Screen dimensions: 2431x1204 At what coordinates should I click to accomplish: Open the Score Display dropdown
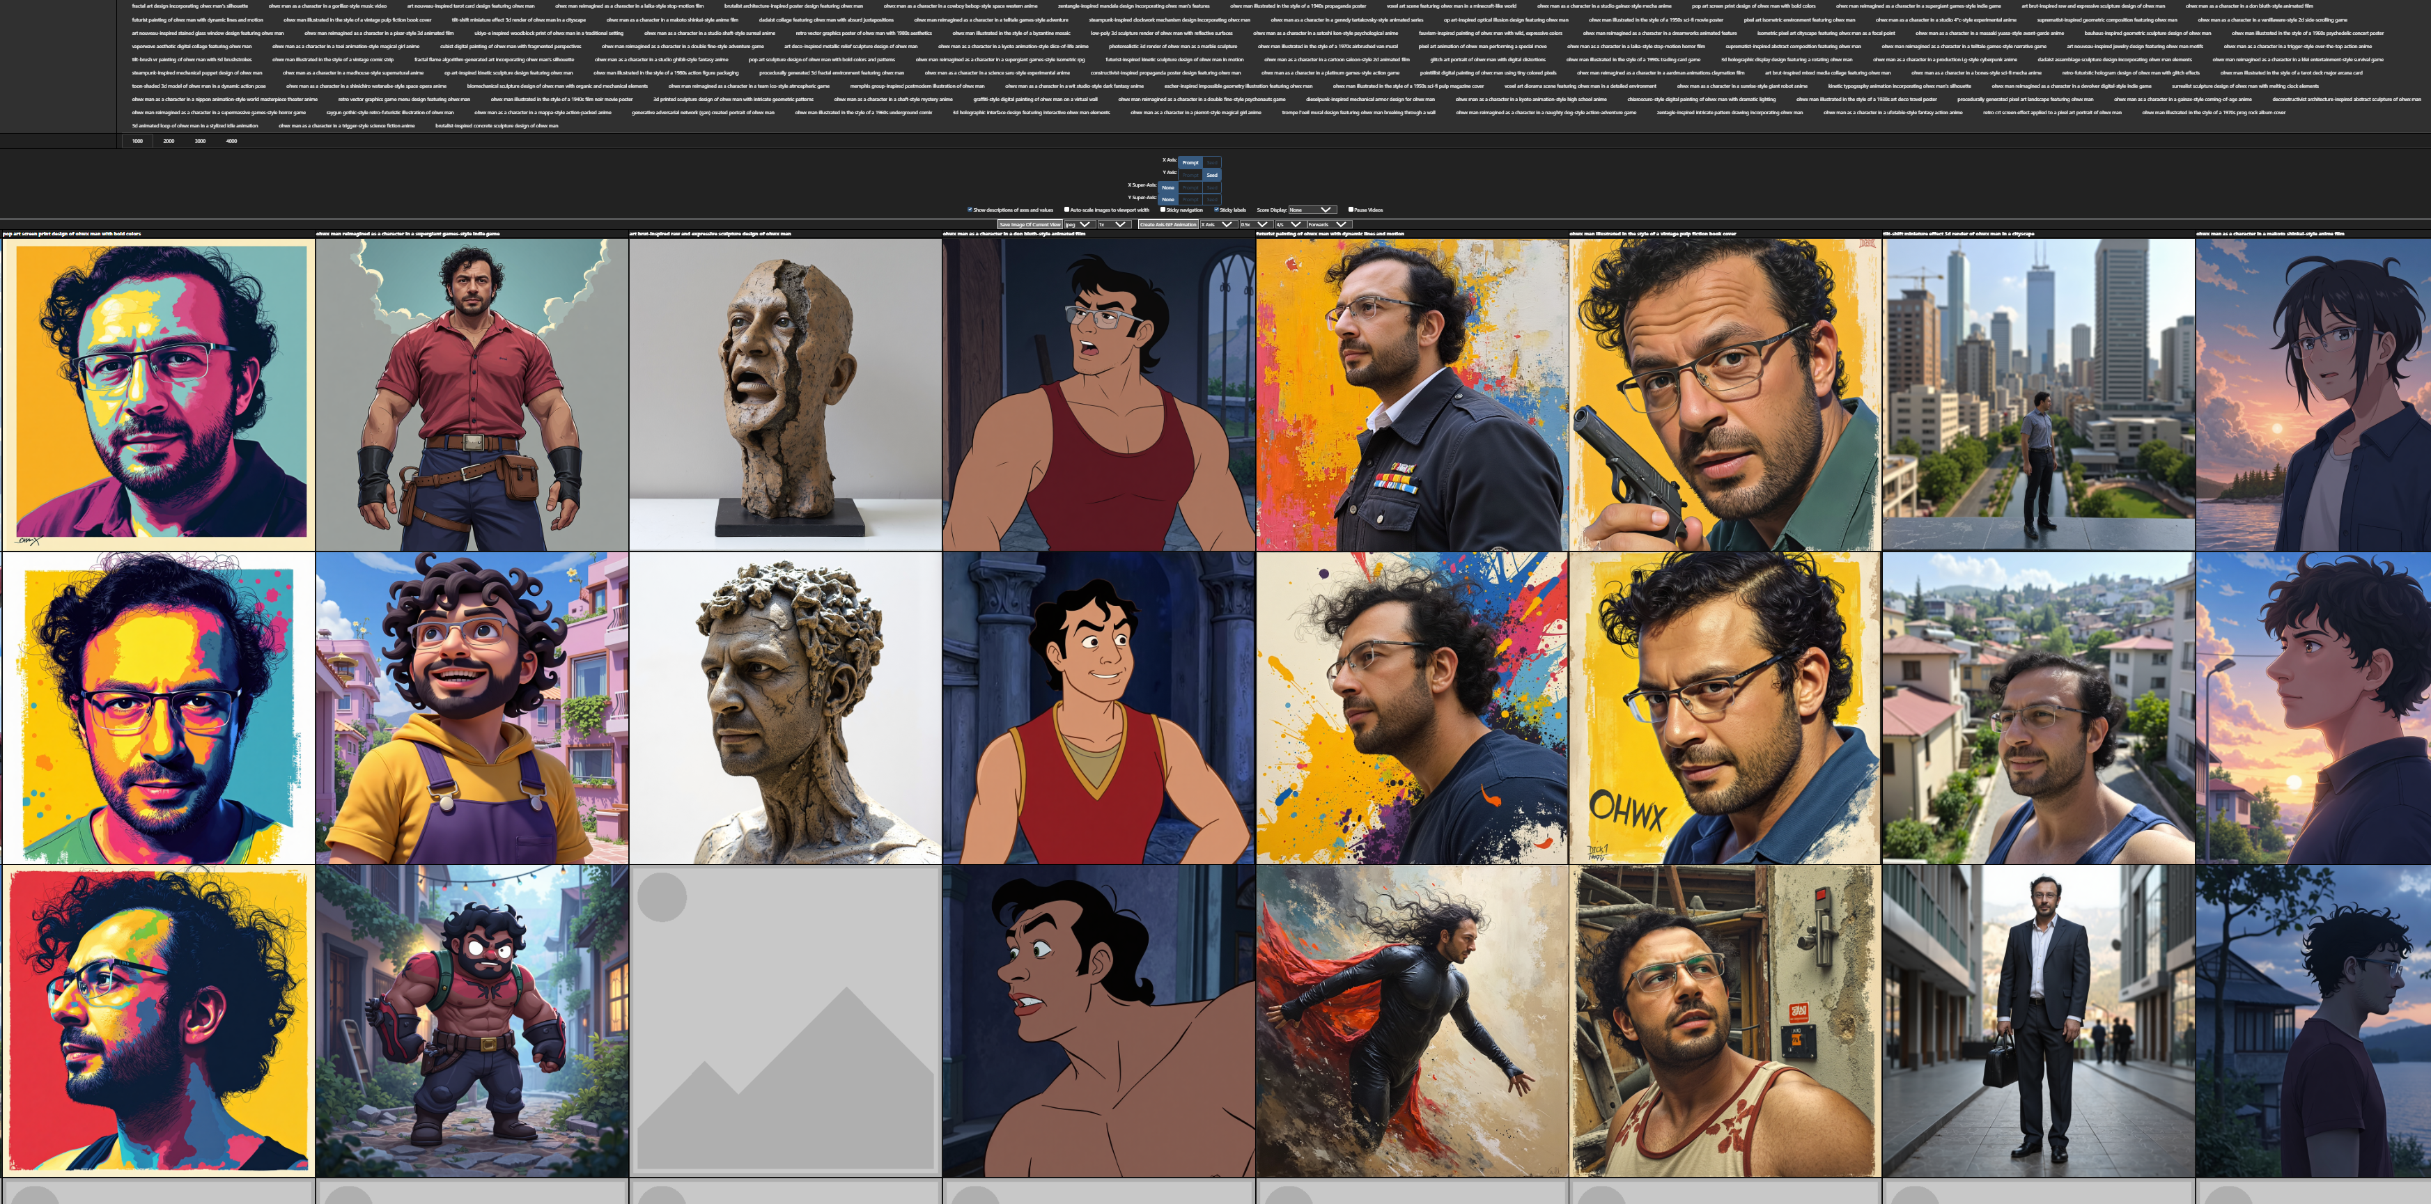(1313, 210)
